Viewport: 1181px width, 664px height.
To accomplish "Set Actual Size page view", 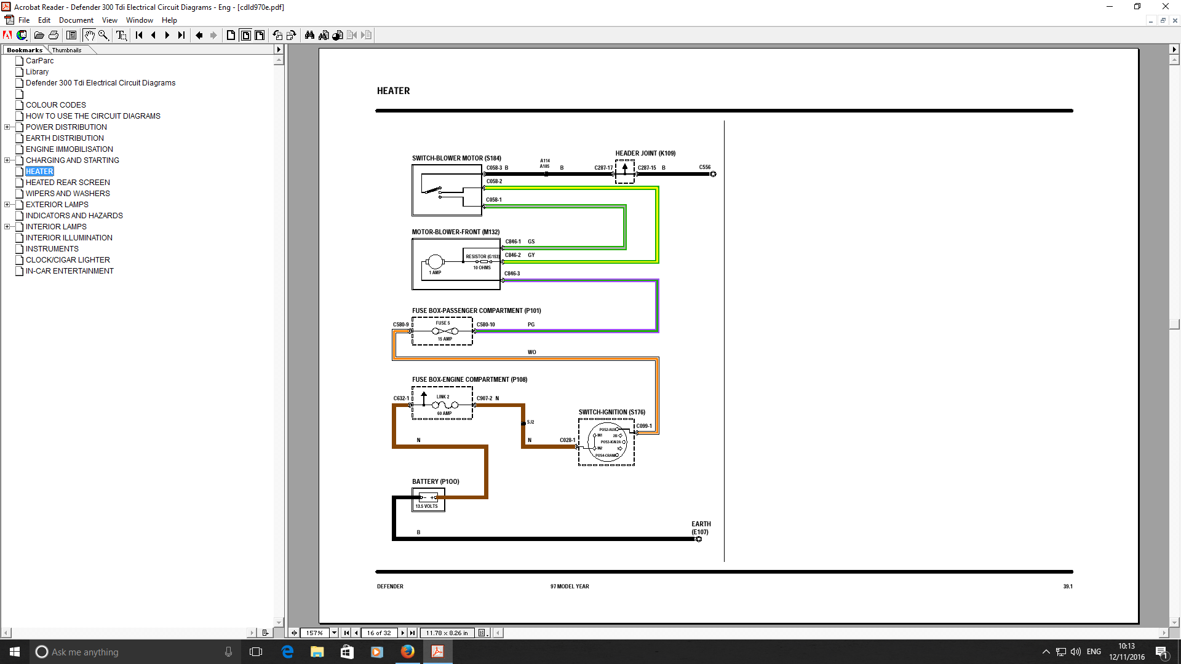I will pos(231,35).
